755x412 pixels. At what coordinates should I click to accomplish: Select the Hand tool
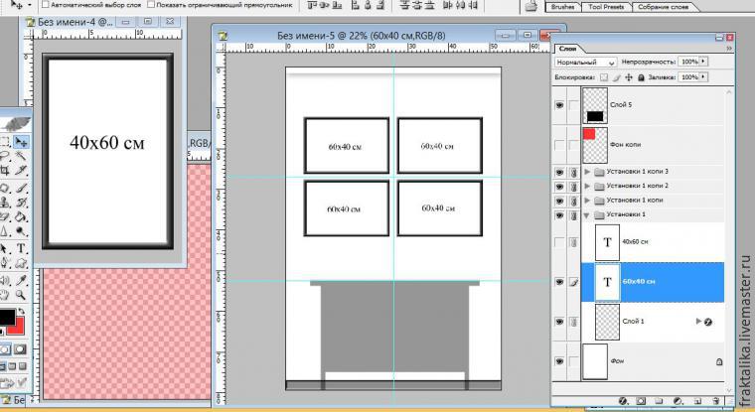pos(5,294)
